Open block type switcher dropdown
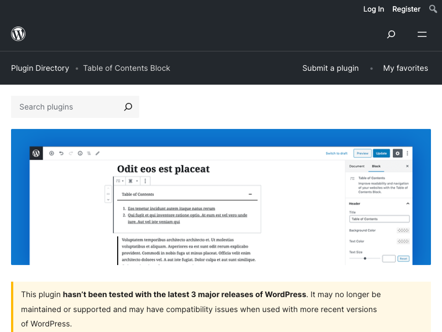Image resolution: width=442 pixels, height=332 pixels. coord(119,181)
